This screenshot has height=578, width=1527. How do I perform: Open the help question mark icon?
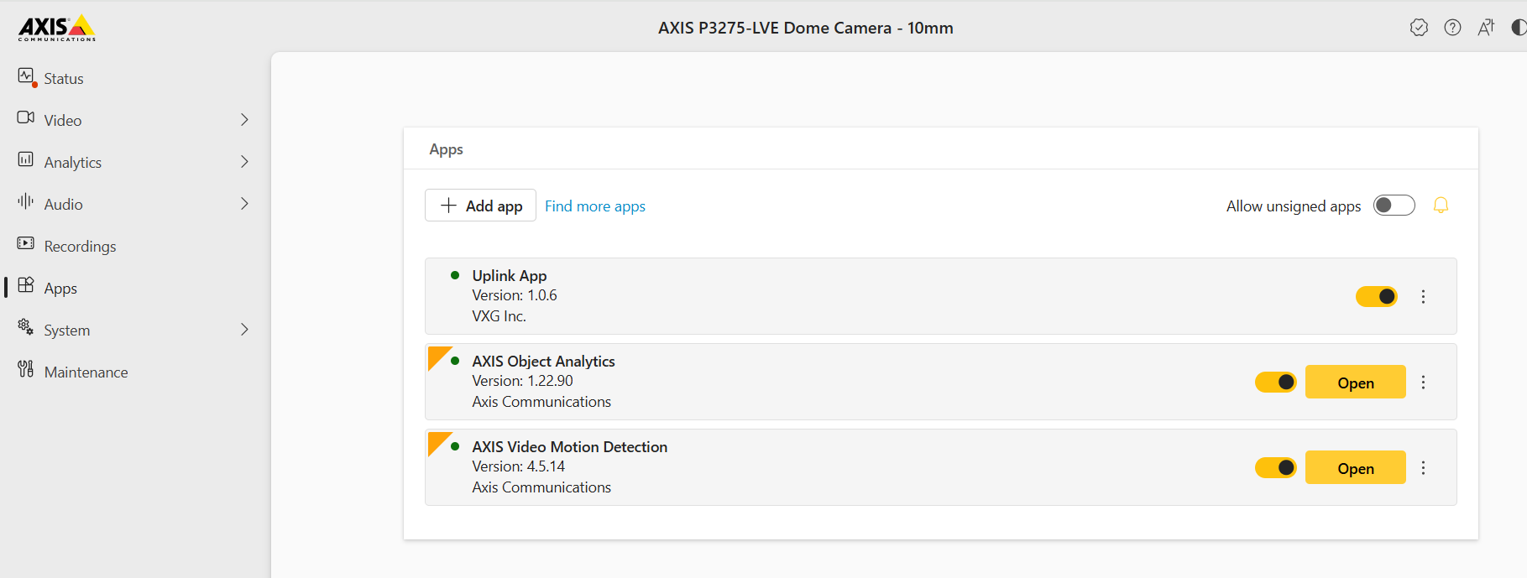click(x=1452, y=28)
